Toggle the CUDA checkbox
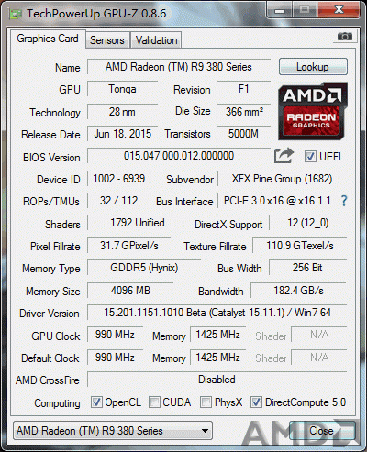 [x=154, y=402]
